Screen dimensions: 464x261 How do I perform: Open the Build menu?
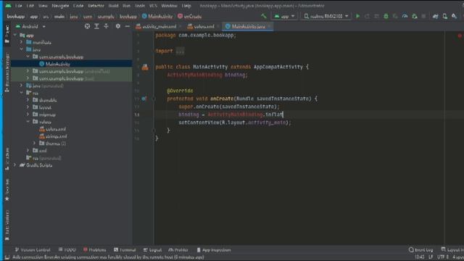pyautogui.click(x=113, y=6)
